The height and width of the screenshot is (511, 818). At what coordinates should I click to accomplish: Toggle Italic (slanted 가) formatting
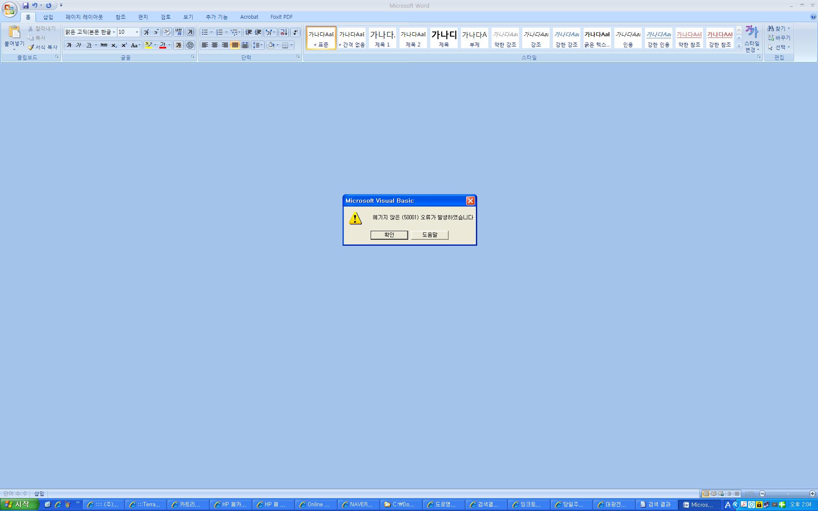[79, 45]
